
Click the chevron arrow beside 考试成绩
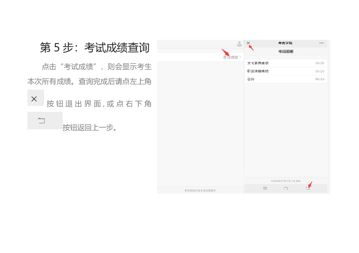pyautogui.click(x=240, y=57)
